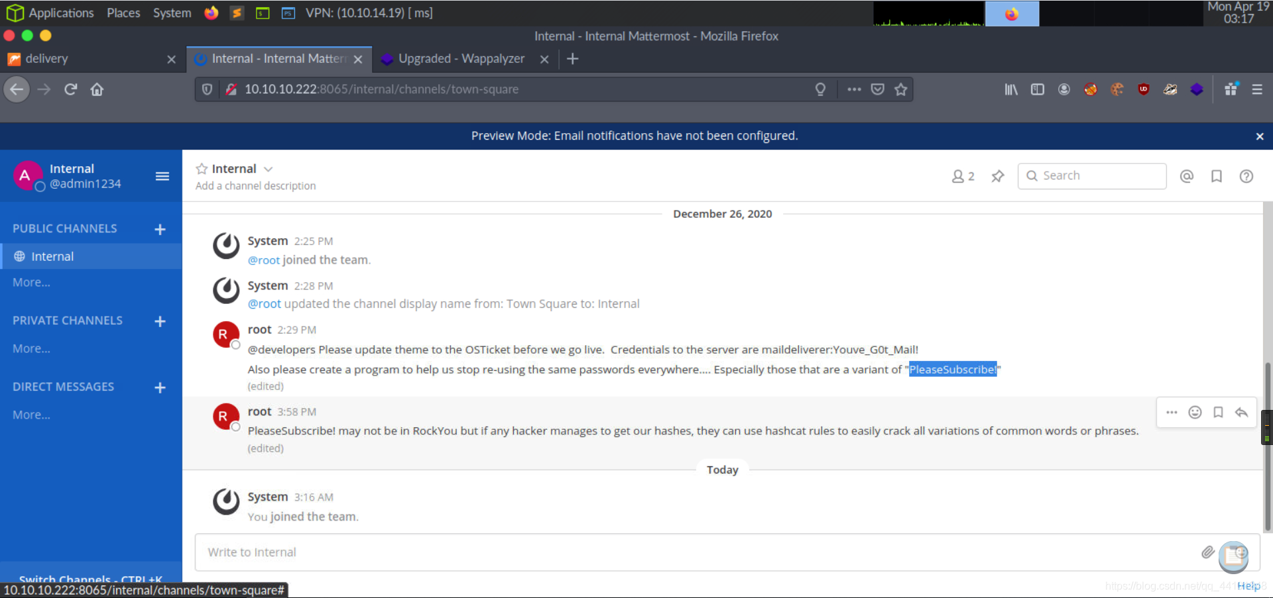The width and height of the screenshot is (1273, 598).
Task: Open the Firefox account icon
Action: [1064, 89]
